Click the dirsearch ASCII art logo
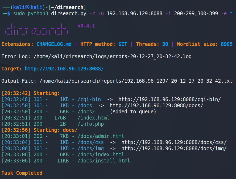This screenshot has height=179, width=236. tap(36, 29)
